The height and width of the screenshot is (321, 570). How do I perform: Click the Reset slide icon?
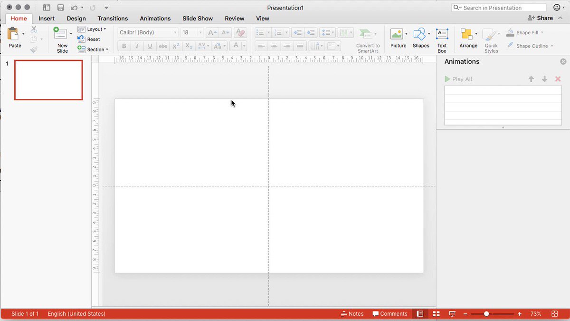tap(81, 39)
